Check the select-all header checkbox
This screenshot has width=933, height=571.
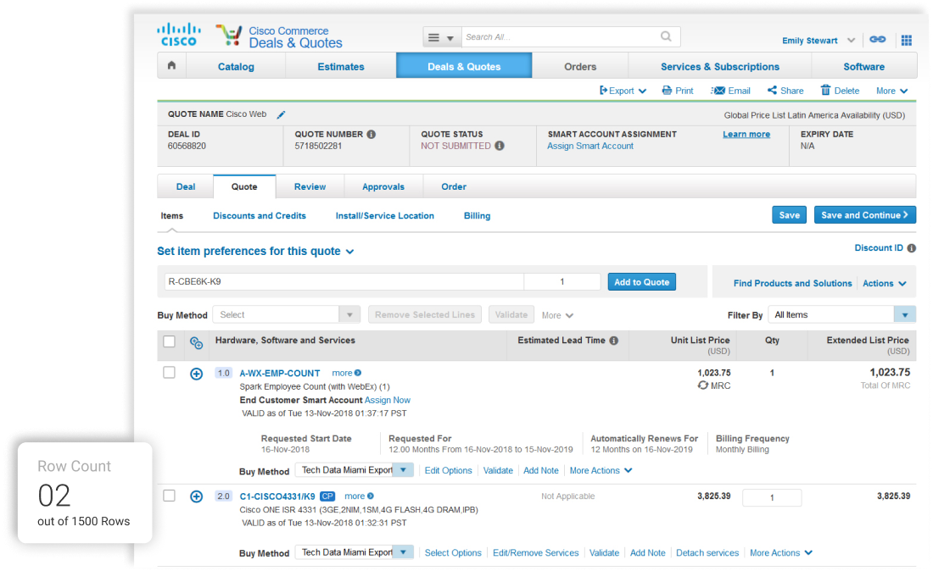click(x=169, y=341)
